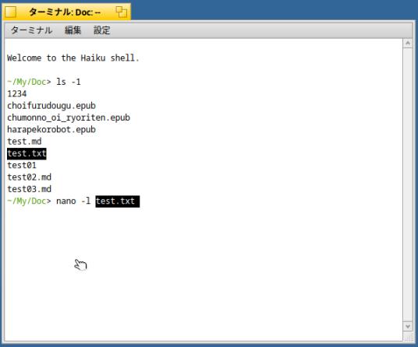Viewport: 418px width, 347px height.
Task: Click the highlighted test.txt in ls output
Action: 27,154
